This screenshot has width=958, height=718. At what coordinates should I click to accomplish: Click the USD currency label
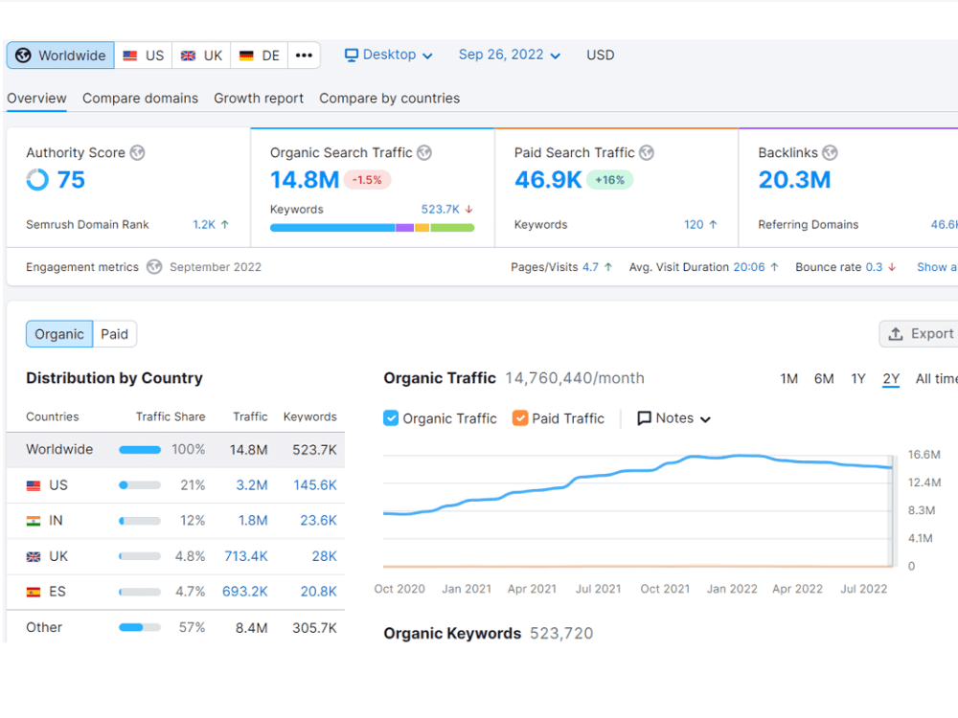600,55
